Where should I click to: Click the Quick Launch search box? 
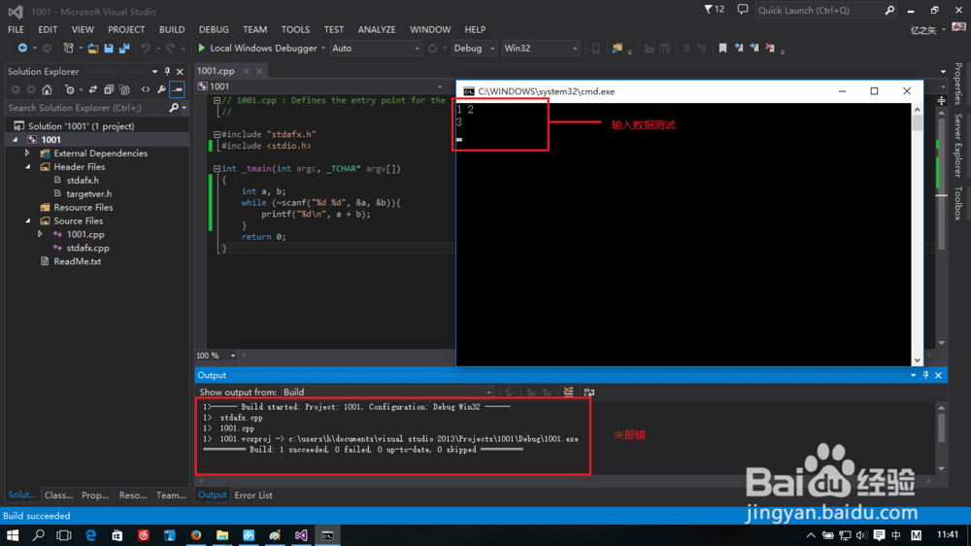click(x=819, y=10)
